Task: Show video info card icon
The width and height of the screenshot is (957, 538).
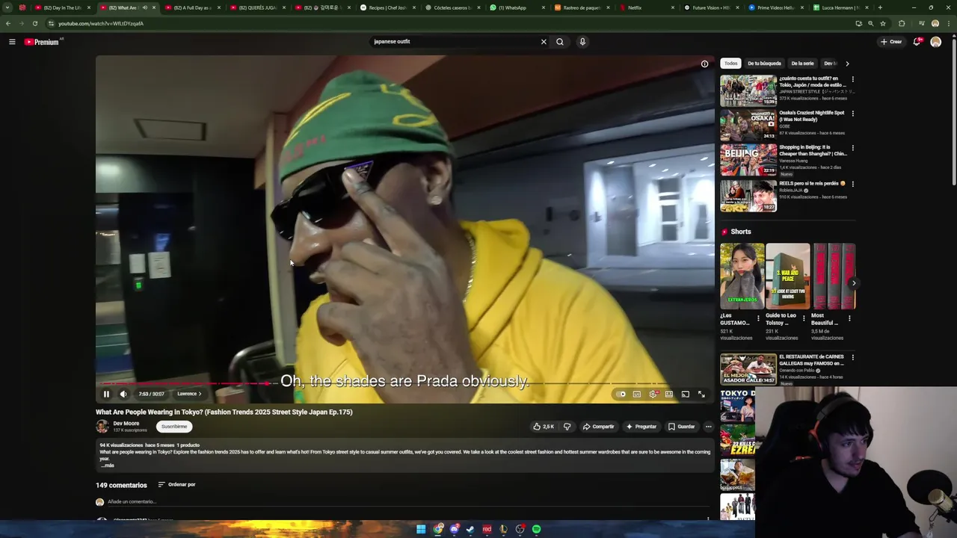Action: tap(704, 64)
